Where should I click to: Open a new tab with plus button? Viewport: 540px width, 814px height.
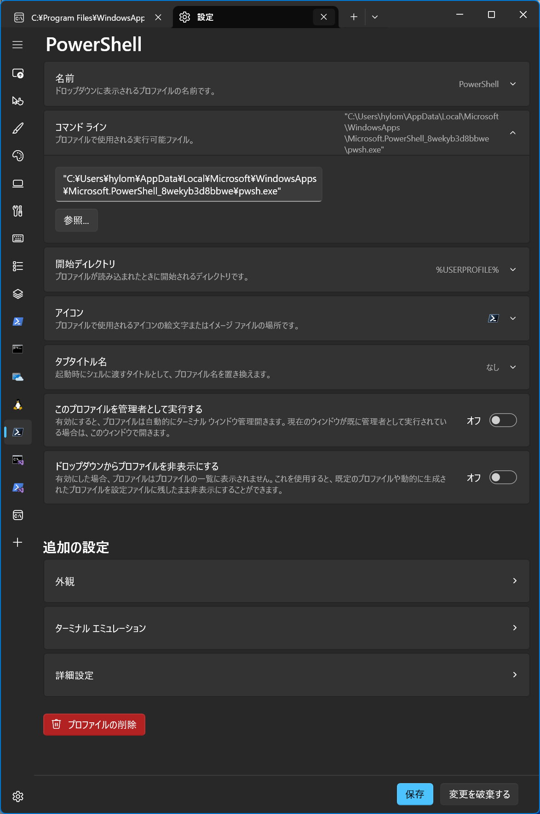coord(354,17)
